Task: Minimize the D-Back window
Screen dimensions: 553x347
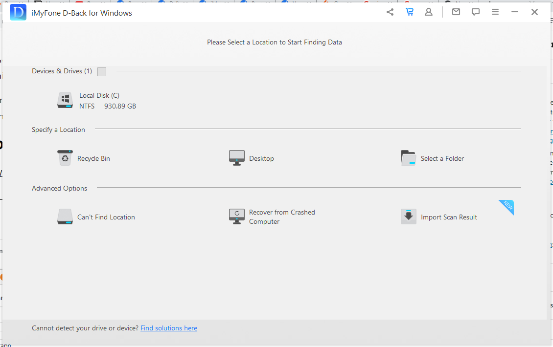Action: pyautogui.click(x=515, y=12)
